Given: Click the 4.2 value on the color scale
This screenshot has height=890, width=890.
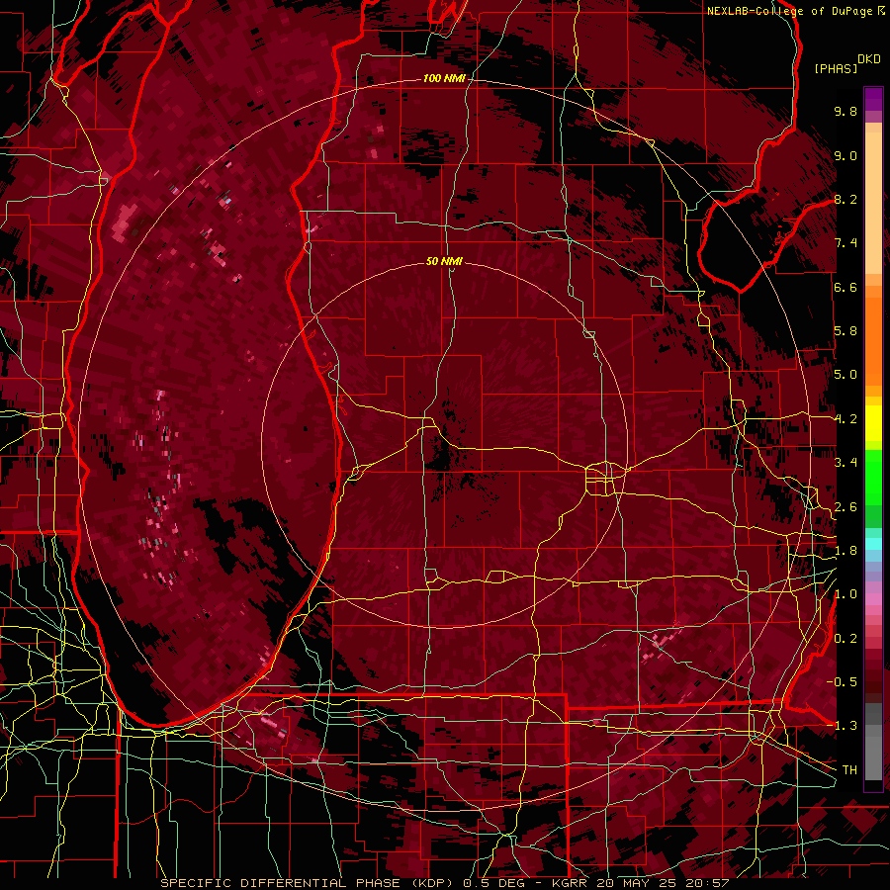Looking at the screenshot, I should tap(845, 419).
